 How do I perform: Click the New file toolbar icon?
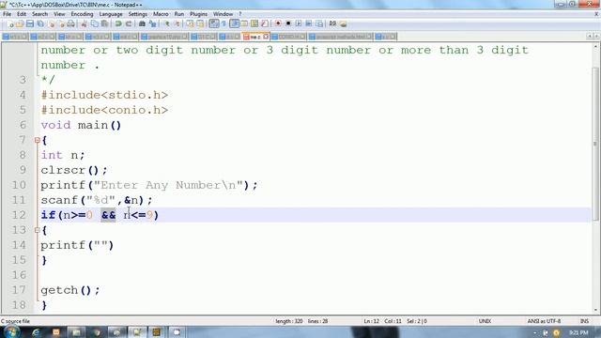pos(10,23)
